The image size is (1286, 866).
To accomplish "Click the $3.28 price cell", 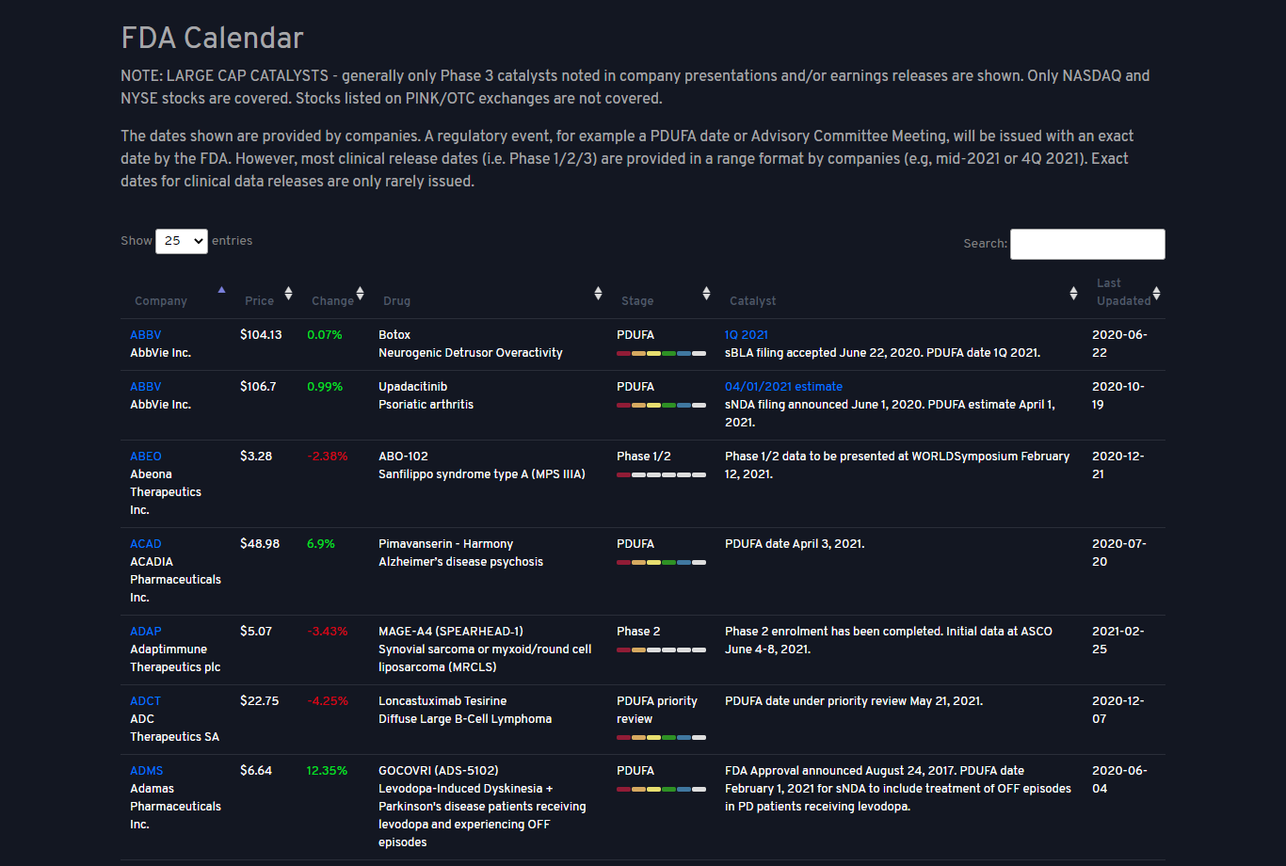I will point(256,457).
